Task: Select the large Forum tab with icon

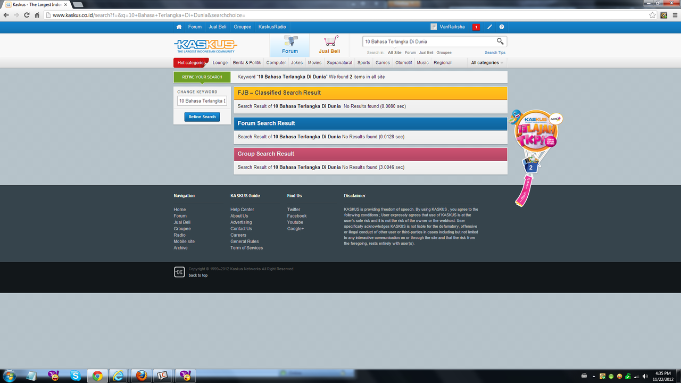Action: tap(290, 45)
